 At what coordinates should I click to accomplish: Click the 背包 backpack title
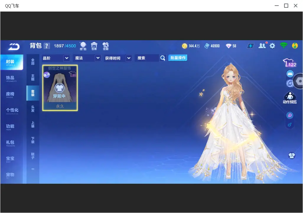pos(36,46)
